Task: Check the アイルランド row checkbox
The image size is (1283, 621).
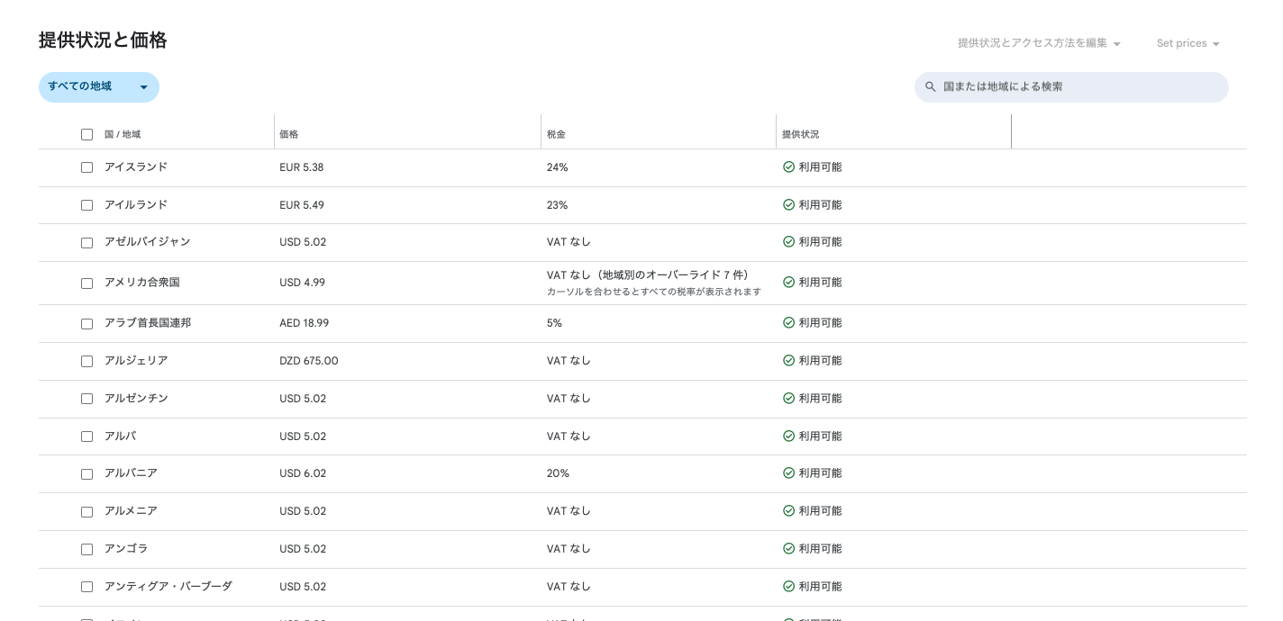Action: click(x=86, y=205)
